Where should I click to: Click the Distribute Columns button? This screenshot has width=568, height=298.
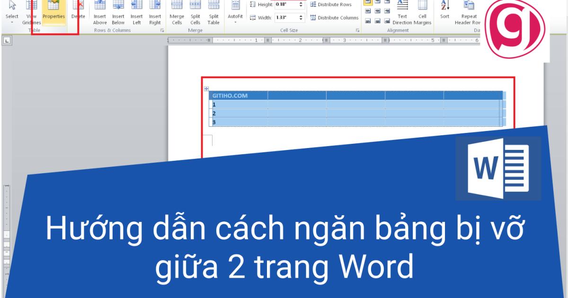click(333, 18)
